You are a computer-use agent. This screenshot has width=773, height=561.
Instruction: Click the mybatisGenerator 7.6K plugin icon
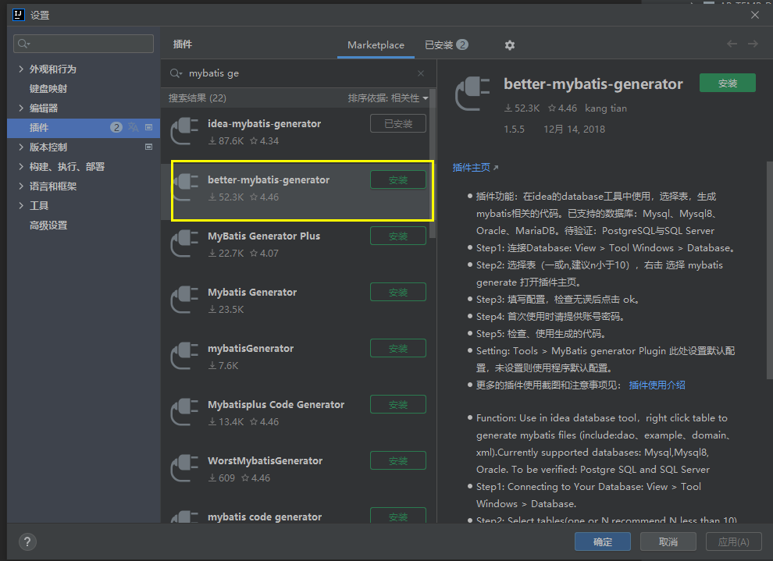coord(184,356)
